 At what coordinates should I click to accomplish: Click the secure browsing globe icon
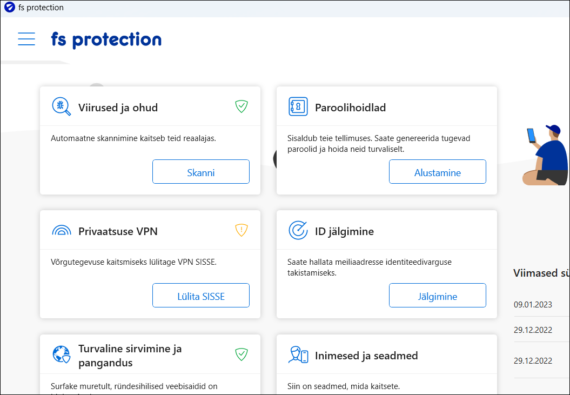tap(61, 354)
